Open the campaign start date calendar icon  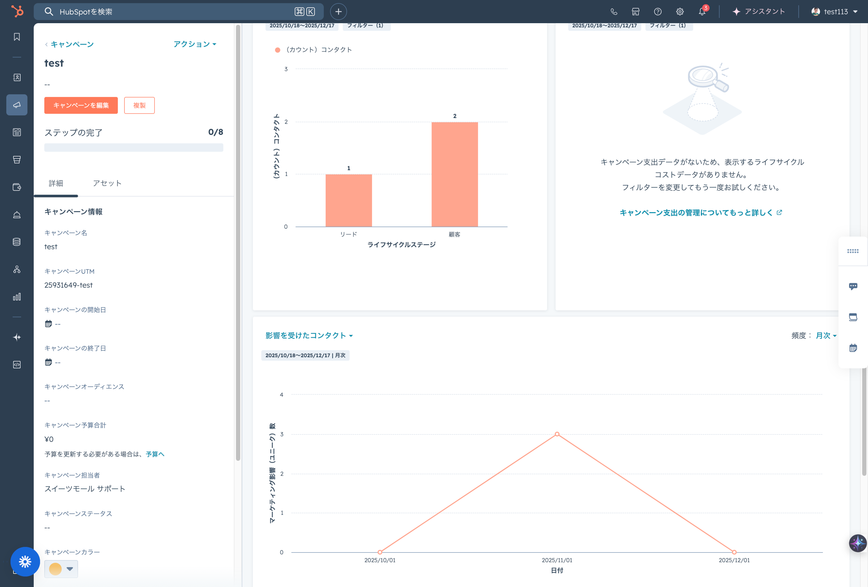point(49,324)
